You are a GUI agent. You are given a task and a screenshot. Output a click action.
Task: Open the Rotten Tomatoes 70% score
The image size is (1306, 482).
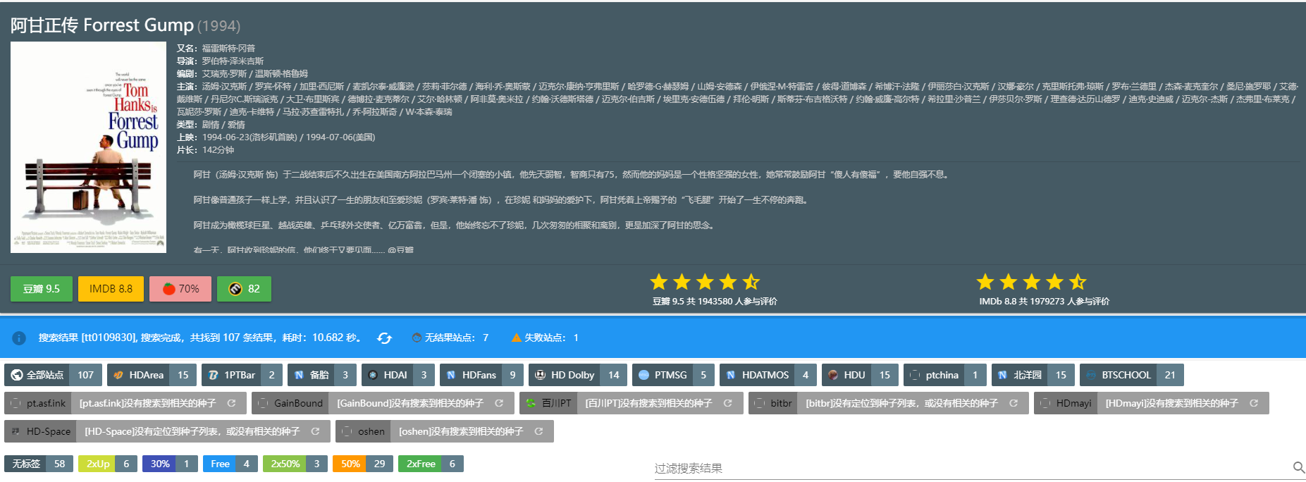[x=180, y=289]
